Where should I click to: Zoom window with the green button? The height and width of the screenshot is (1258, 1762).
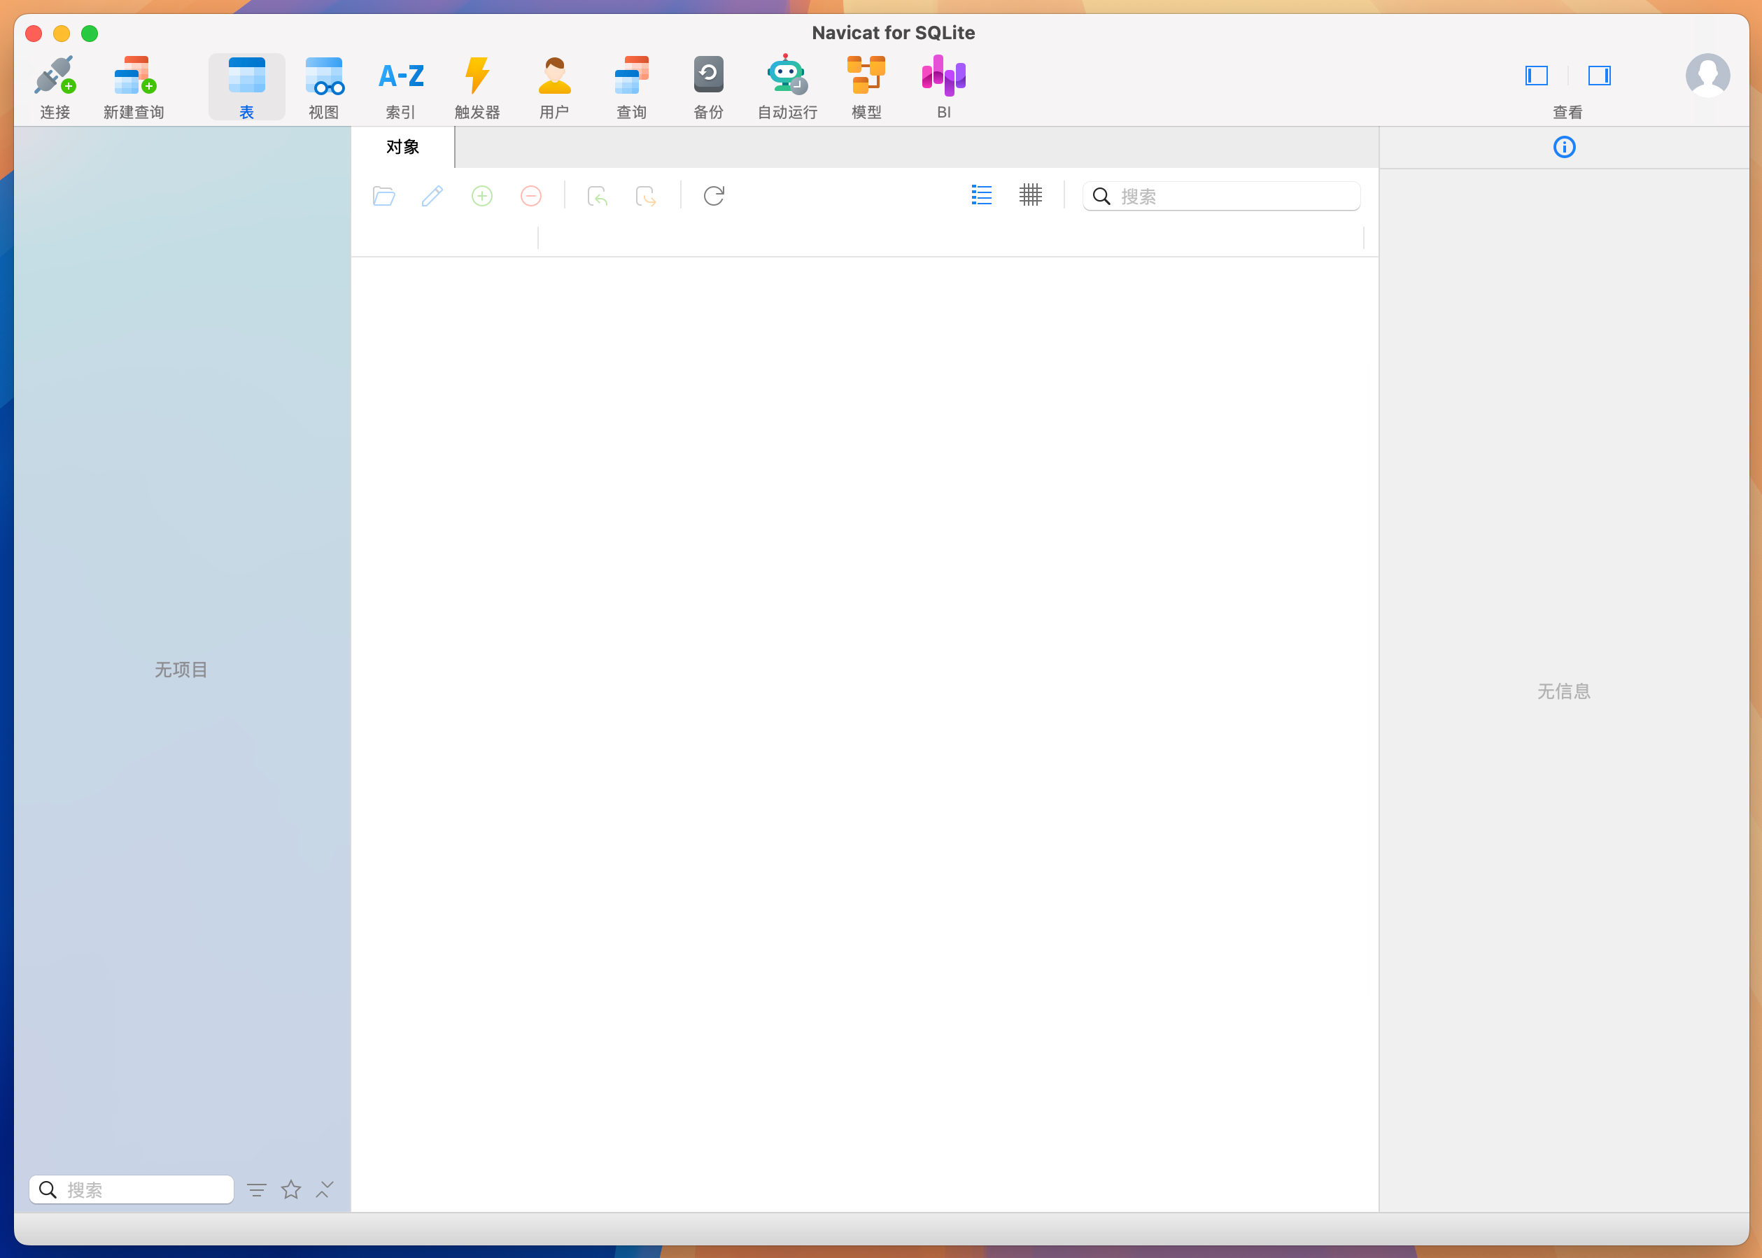[x=90, y=34]
